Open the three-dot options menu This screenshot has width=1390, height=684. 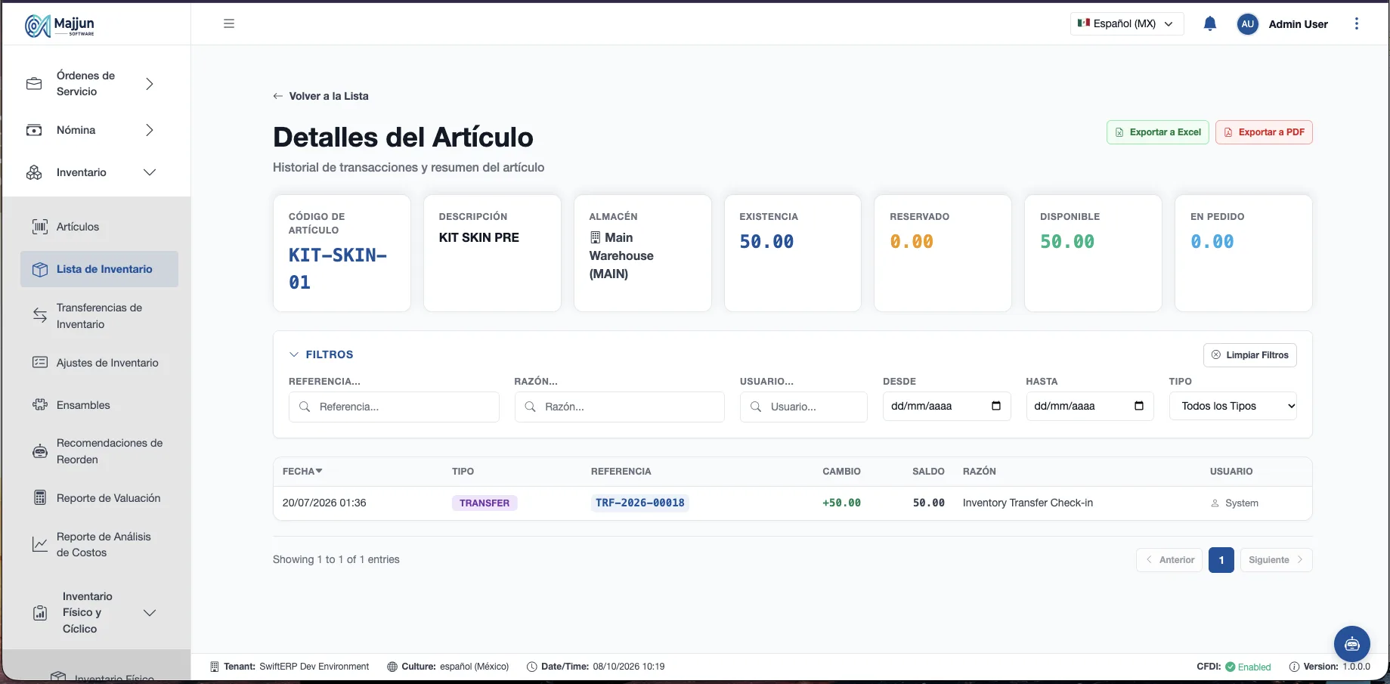(1357, 23)
